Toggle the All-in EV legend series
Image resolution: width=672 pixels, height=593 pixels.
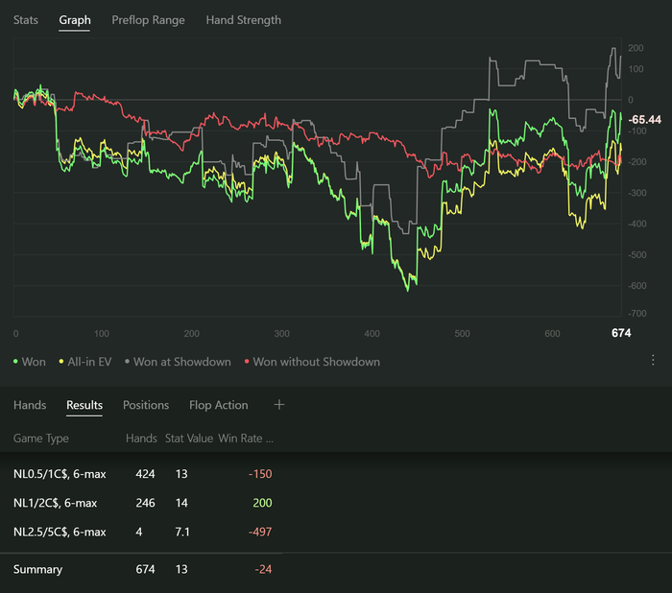tap(87, 362)
